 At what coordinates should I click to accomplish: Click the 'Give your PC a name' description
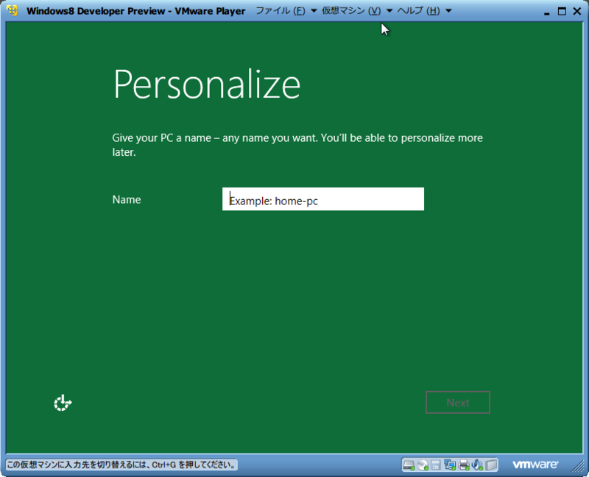coord(297,145)
